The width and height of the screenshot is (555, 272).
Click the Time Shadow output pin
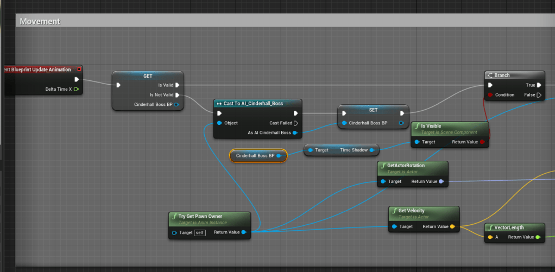click(x=372, y=150)
